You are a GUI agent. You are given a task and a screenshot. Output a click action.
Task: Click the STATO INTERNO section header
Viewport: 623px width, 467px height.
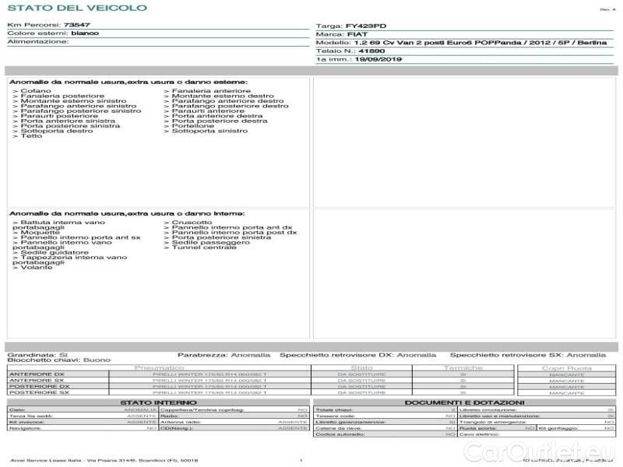pos(158,402)
